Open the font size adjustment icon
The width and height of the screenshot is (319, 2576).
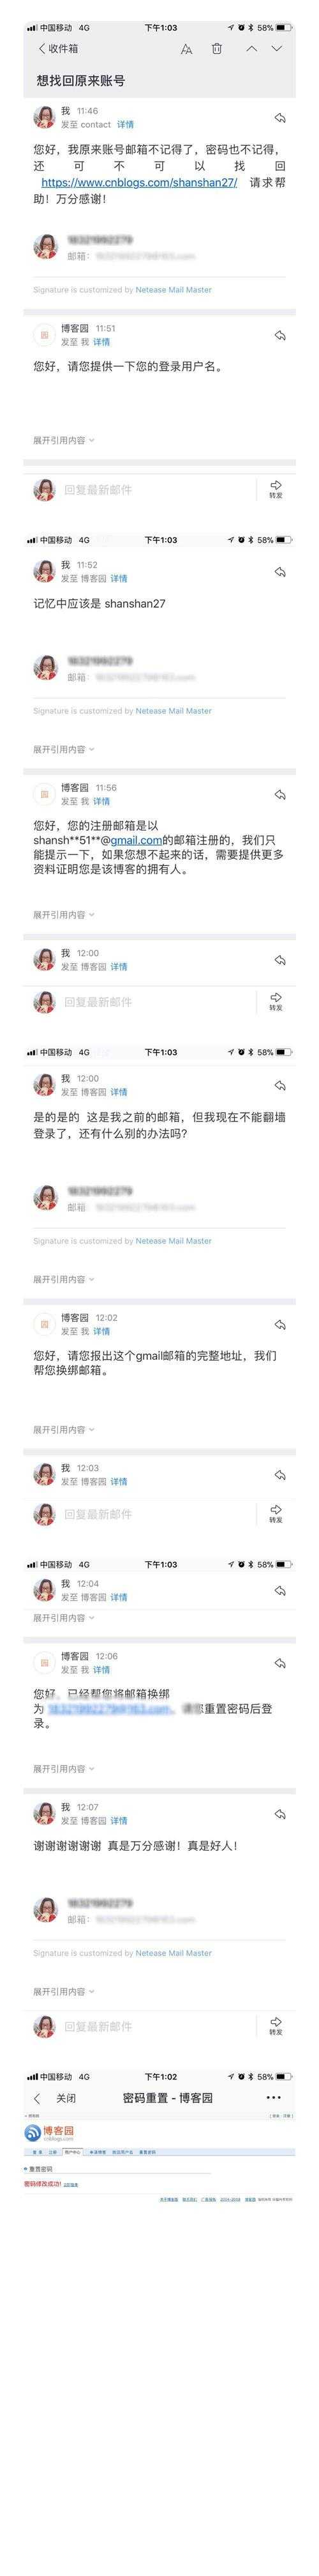186,48
